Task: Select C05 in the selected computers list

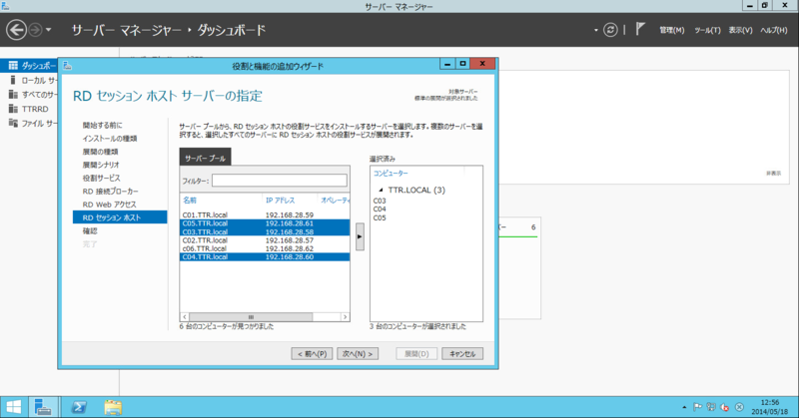Action: point(380,217)
